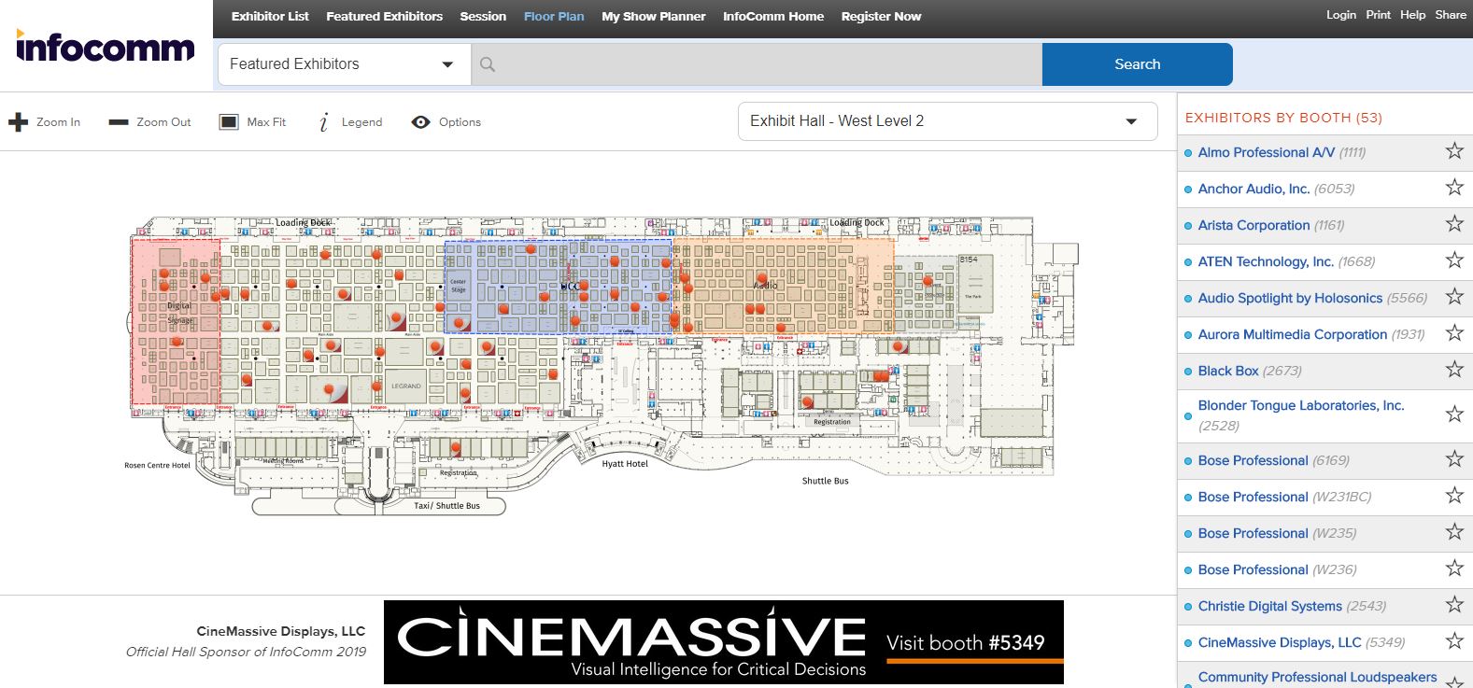Open Audio Spotlight by Holosonics listing
The image size is (1473, 688).
(x=1290, y=298)
